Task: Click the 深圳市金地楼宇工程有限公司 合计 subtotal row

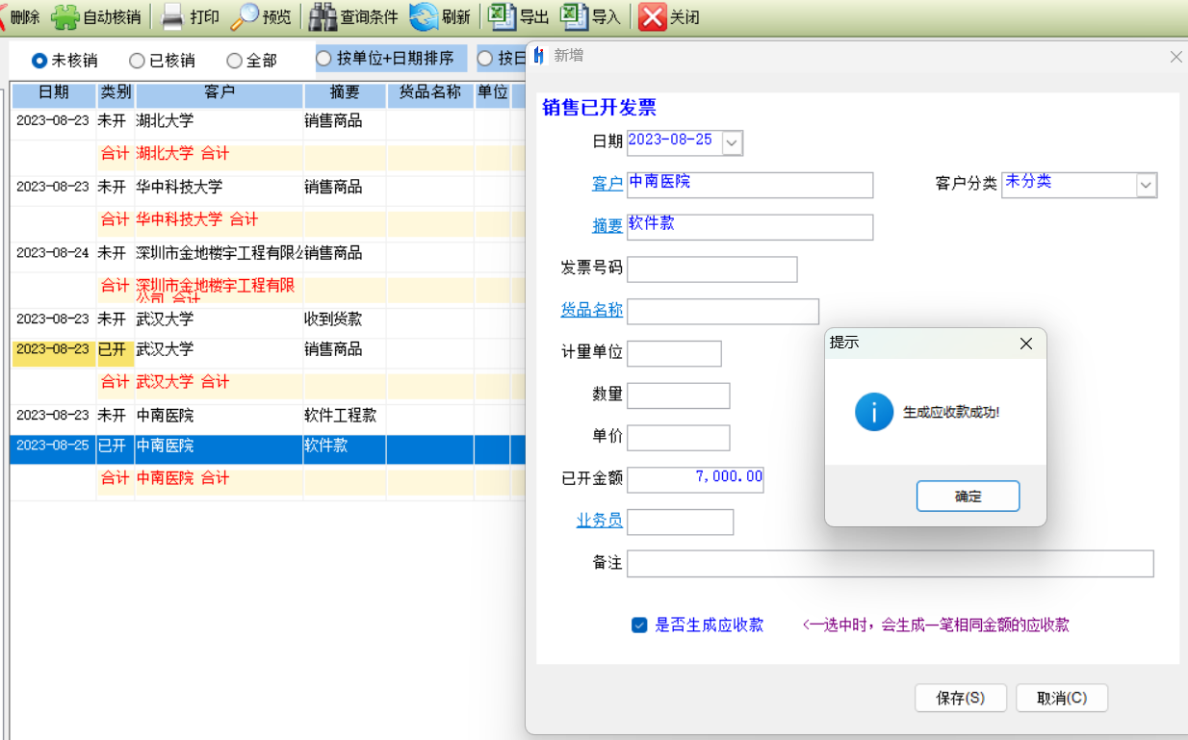Action: (x=267, y=288)
